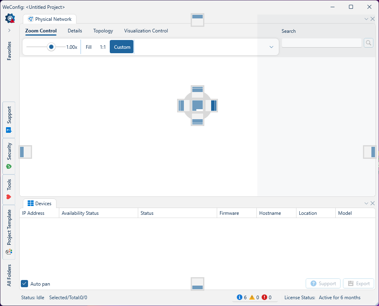This screenshot has width=379, height=306.
Task: Expand the sidebar with the right chevron
Action: [x=9, y=30]
